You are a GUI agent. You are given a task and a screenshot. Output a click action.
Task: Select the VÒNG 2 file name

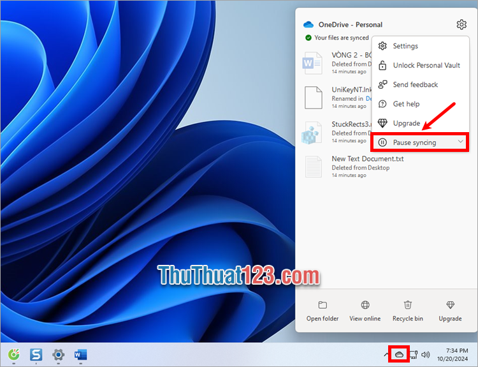click(x=351, y=55)
